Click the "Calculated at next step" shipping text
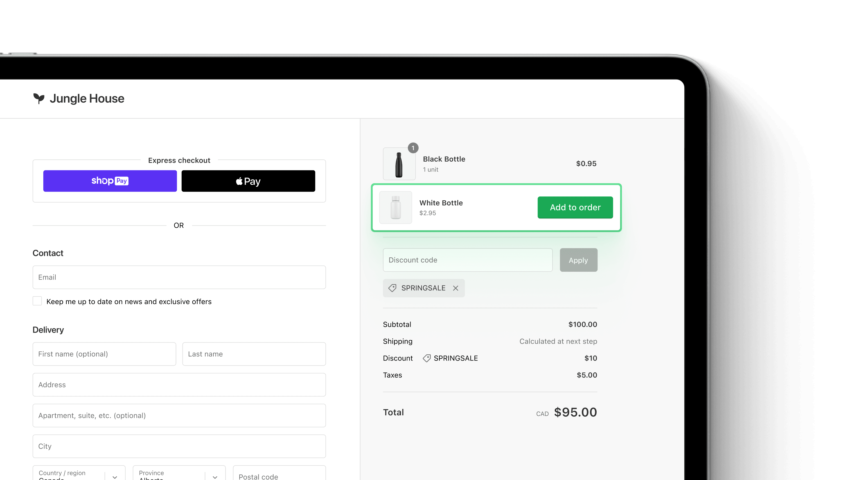The image size is (857, 480). [558, 341]
